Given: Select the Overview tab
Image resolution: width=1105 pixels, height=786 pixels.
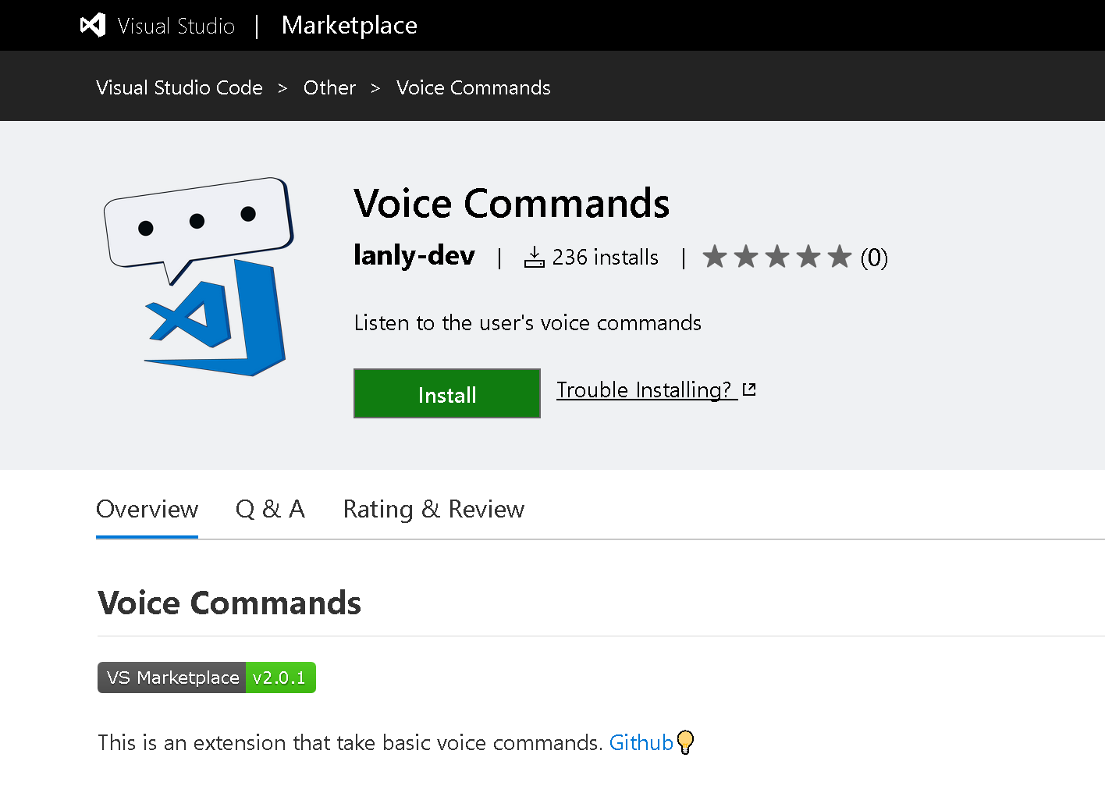Looking at the screenshot, I should (x=147, y=509).
